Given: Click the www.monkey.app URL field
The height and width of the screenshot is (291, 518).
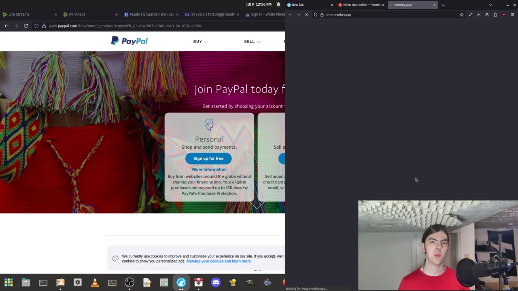Looking at the screenshot, I should [x=388, y=15].
